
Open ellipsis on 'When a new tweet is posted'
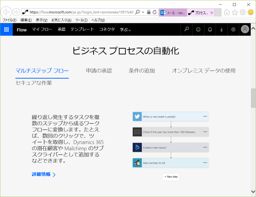click(205, 116)
